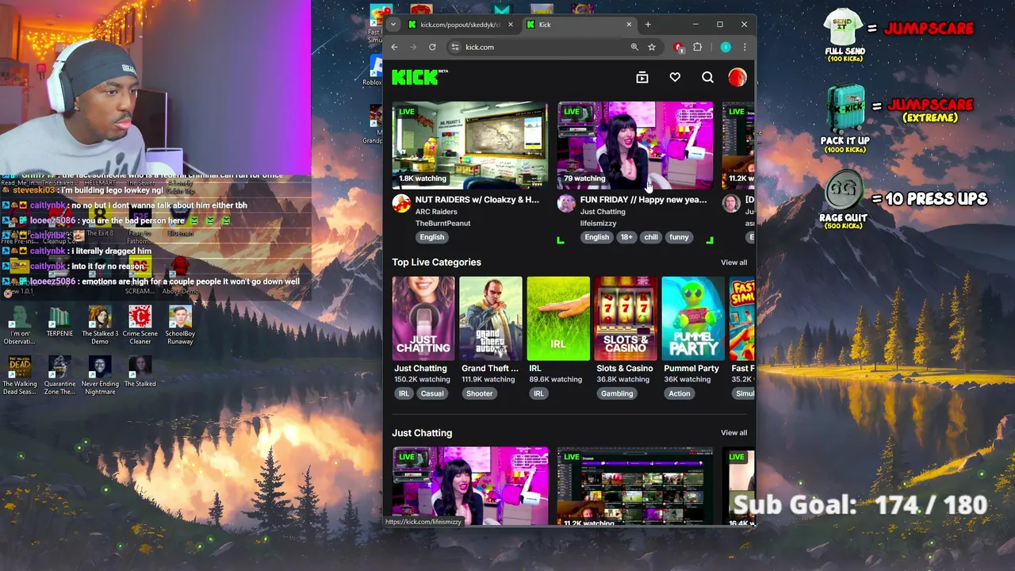Go back with the browser back arrow

point(394,47)
